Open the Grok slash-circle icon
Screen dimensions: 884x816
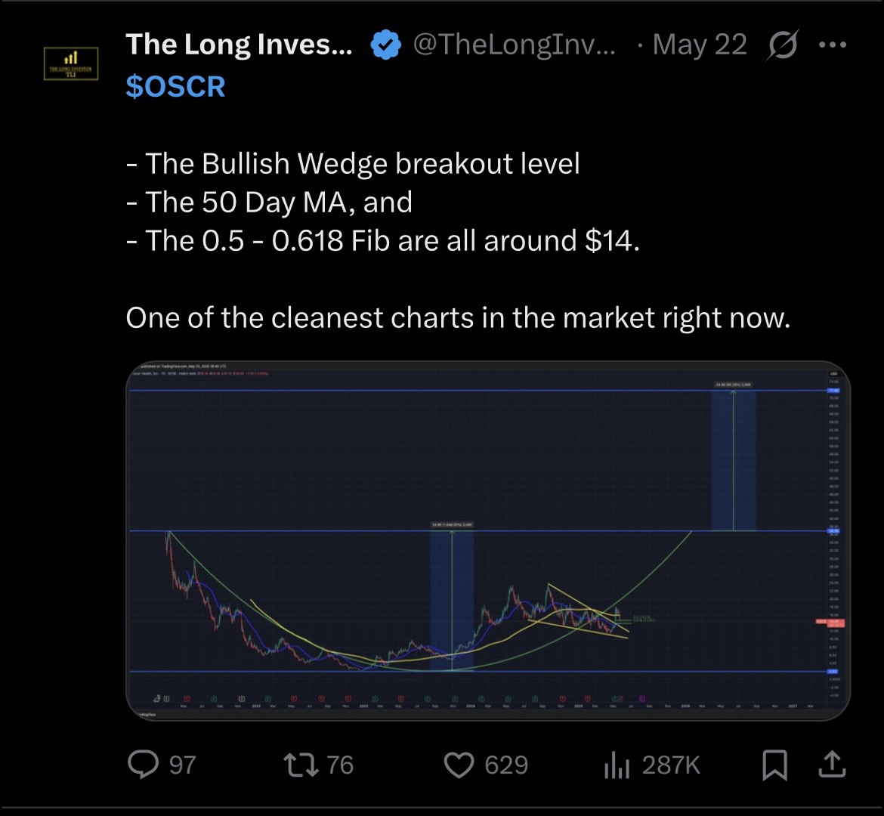pos(782,45)
